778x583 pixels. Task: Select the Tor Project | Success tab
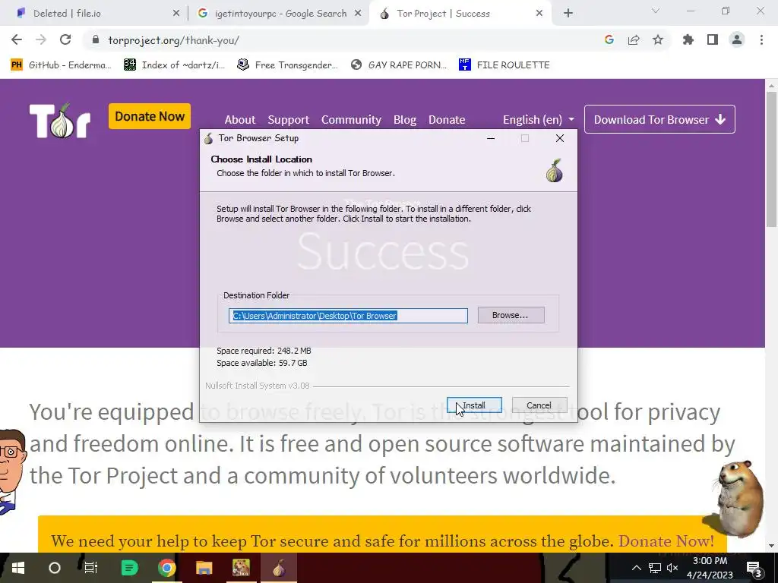coord(459,14)
